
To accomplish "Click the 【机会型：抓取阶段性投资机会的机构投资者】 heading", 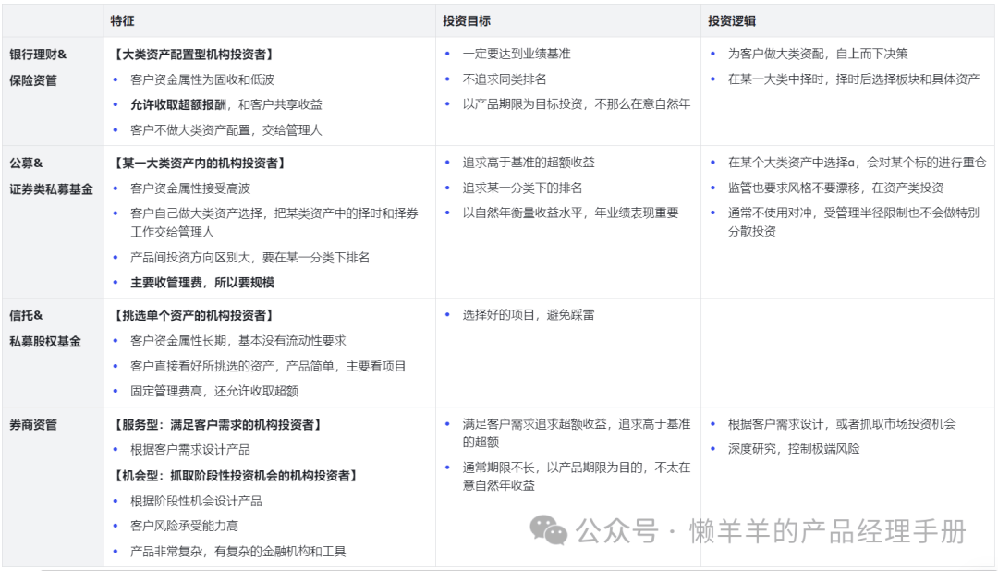I will 235,476.
